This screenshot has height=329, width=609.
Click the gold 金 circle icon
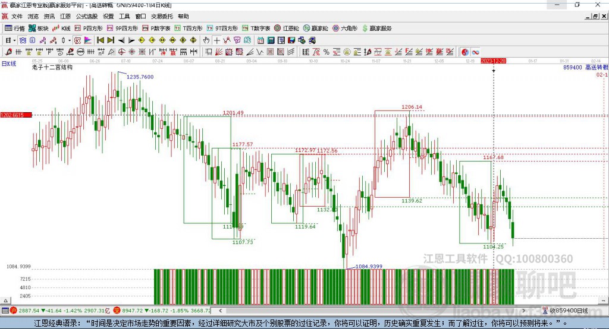[x=347, y=52]
